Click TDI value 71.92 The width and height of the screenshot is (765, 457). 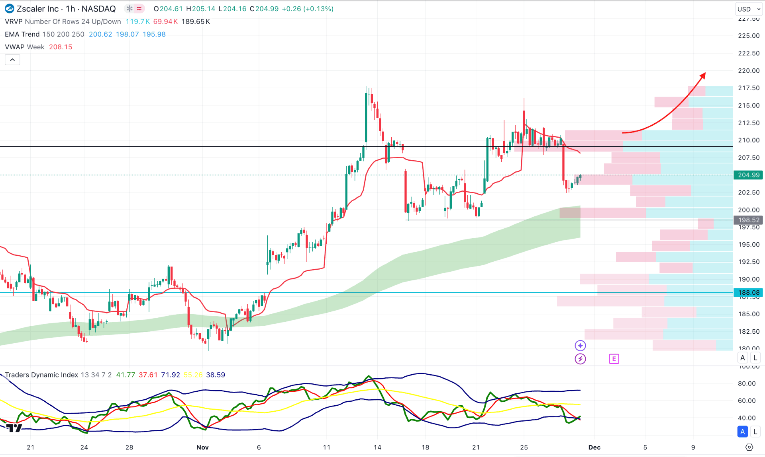(171, 375)
